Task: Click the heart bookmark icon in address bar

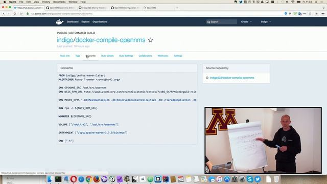Action: (290, 14)
